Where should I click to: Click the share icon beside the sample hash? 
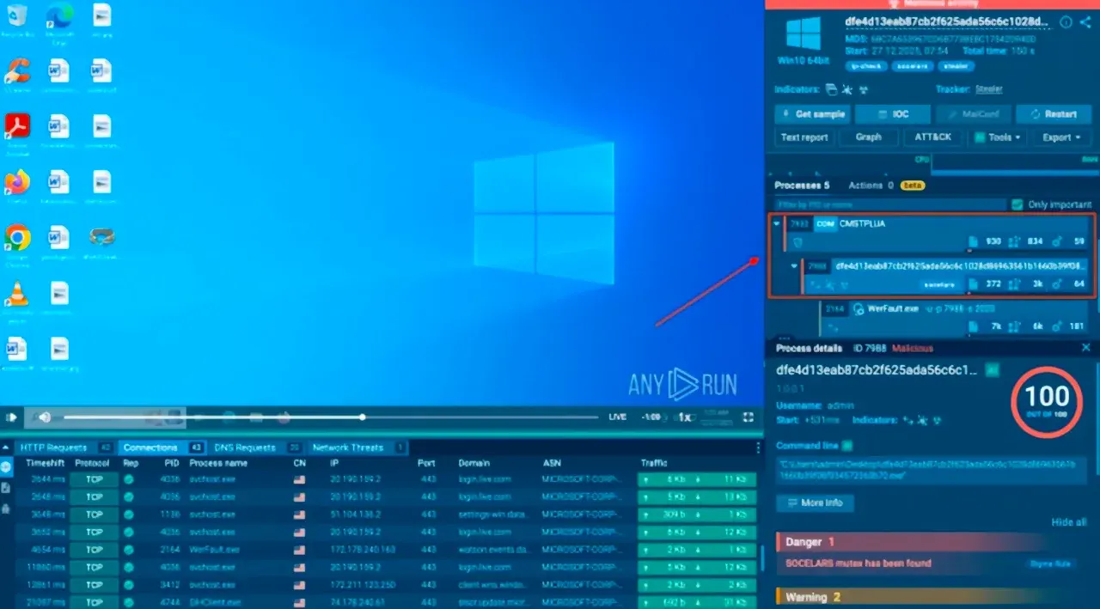1085,22
